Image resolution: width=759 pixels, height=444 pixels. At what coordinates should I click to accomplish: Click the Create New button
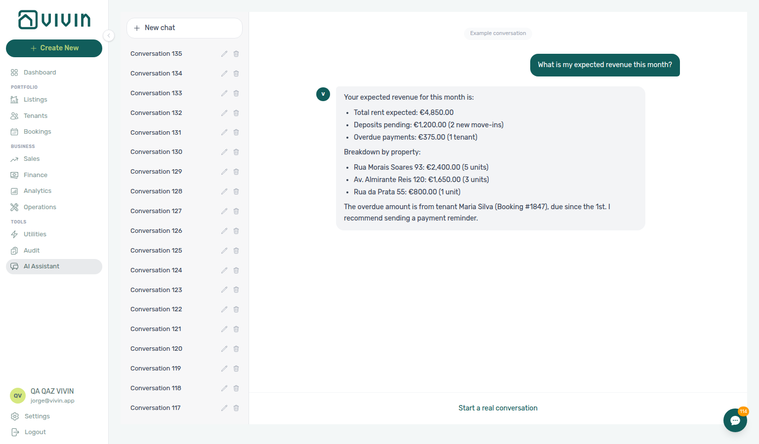pos(54,48)
